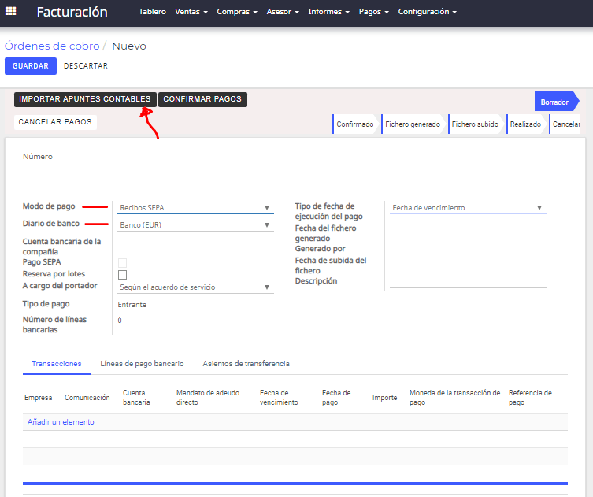
Task: Sort by Referencia de pago column header
Action: click(x=530, y=398)
